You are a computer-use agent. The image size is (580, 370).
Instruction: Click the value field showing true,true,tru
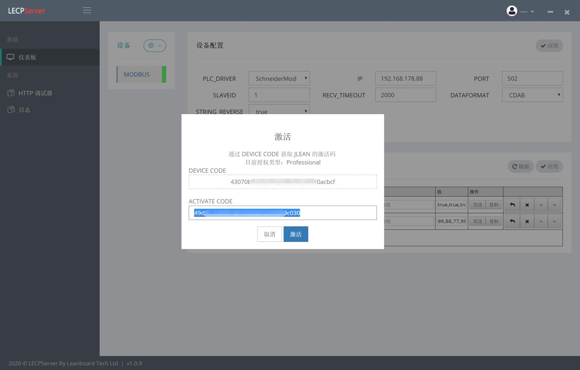(x=451, y=205)
